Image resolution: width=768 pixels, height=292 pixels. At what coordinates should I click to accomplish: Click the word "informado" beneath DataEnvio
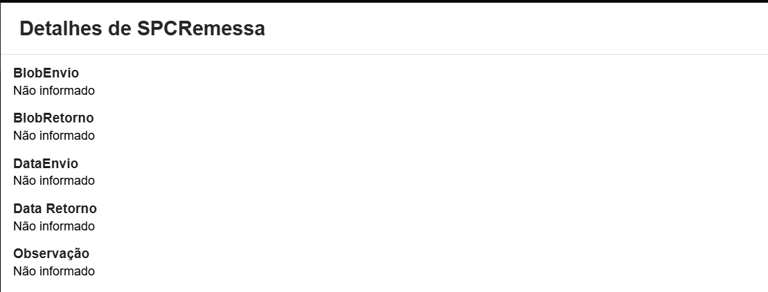(66, 181)
